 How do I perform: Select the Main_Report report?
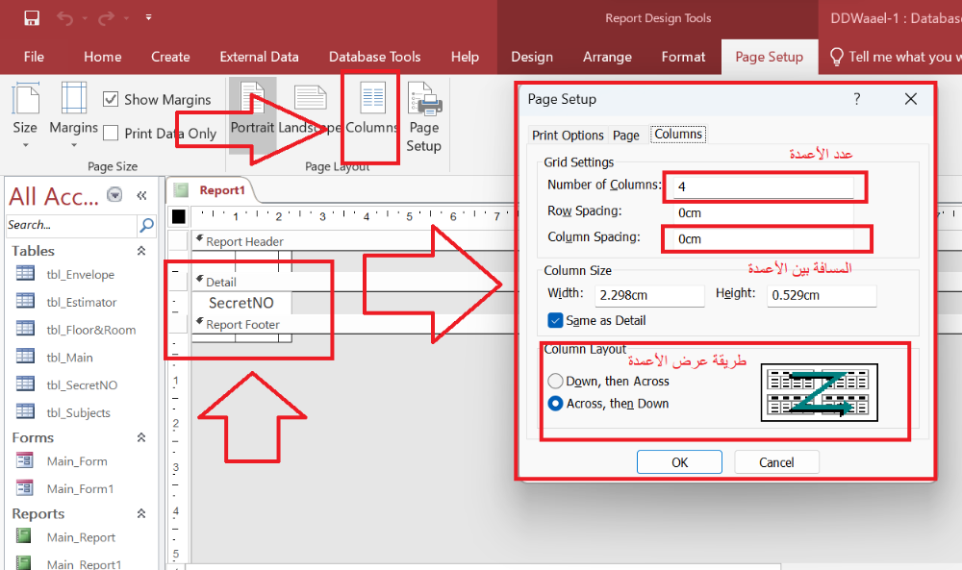(81, 537)
